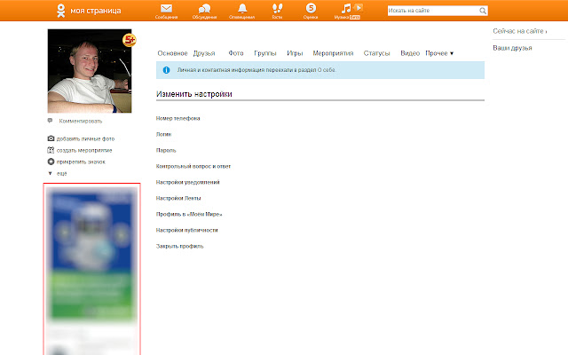Open Оценки icon with number 5
Screen dimensions: 568x355
point(311,8)
